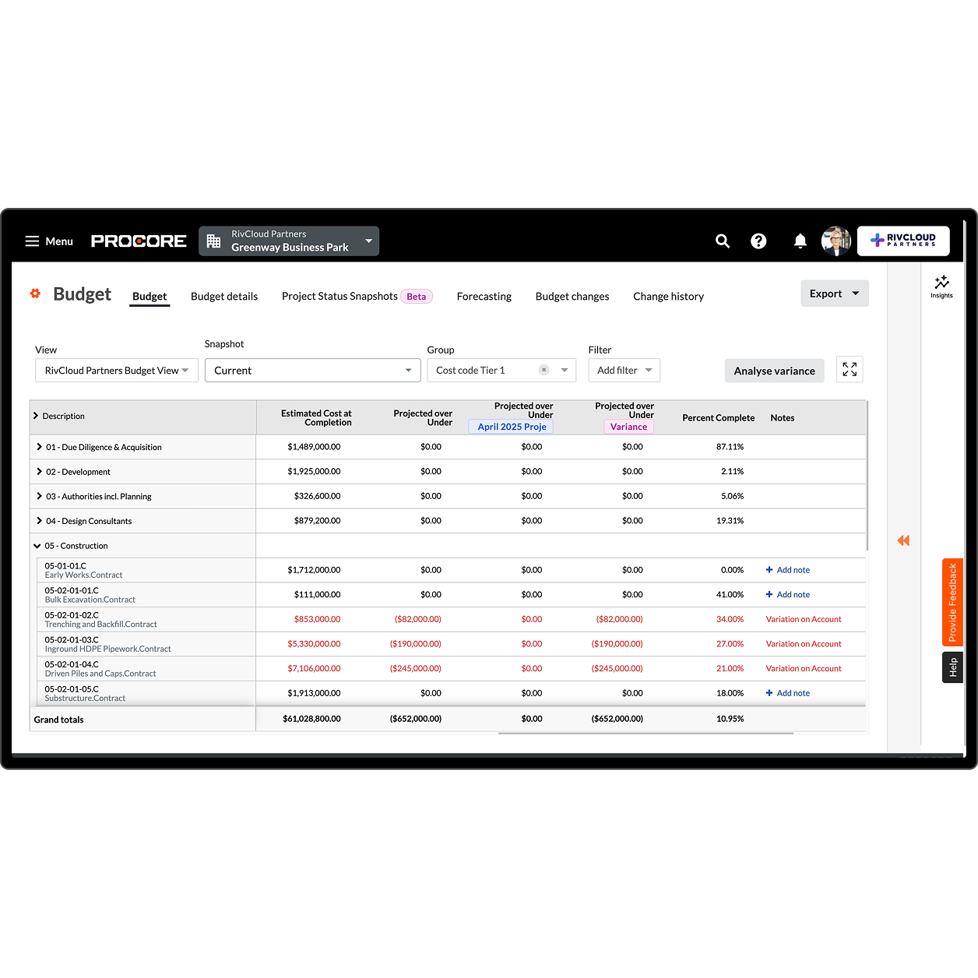
Task: Open the Snapshot dropdown showing Current
Action: tap(312, 370)
